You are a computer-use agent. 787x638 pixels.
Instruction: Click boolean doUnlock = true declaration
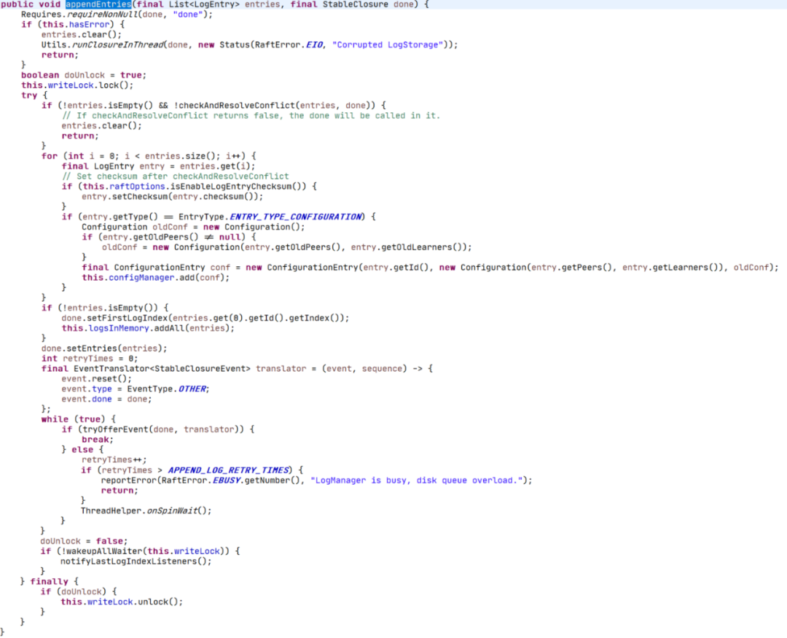[84, 75]
